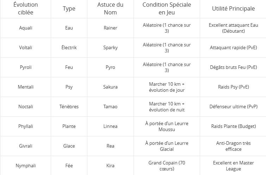266x175 pixels.
Task: Click the 'Type' column header
Action: pos(69,9)
